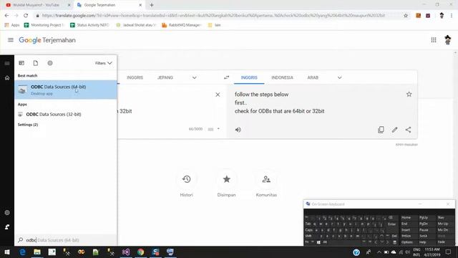
Task: Open the Jadwal Sholat bookmark
Action: [x=136, y=25]
